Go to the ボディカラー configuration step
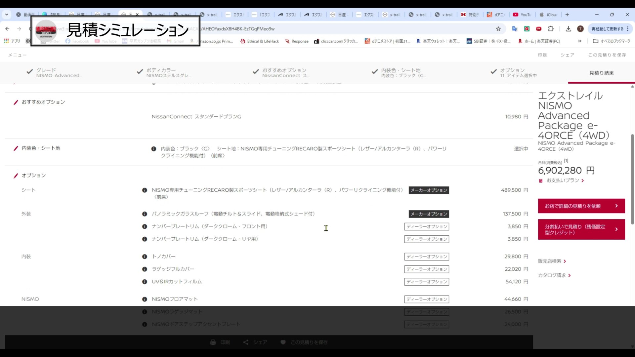Image resolution: width=635 pixels, height=357 pixels. coord(164,73)
